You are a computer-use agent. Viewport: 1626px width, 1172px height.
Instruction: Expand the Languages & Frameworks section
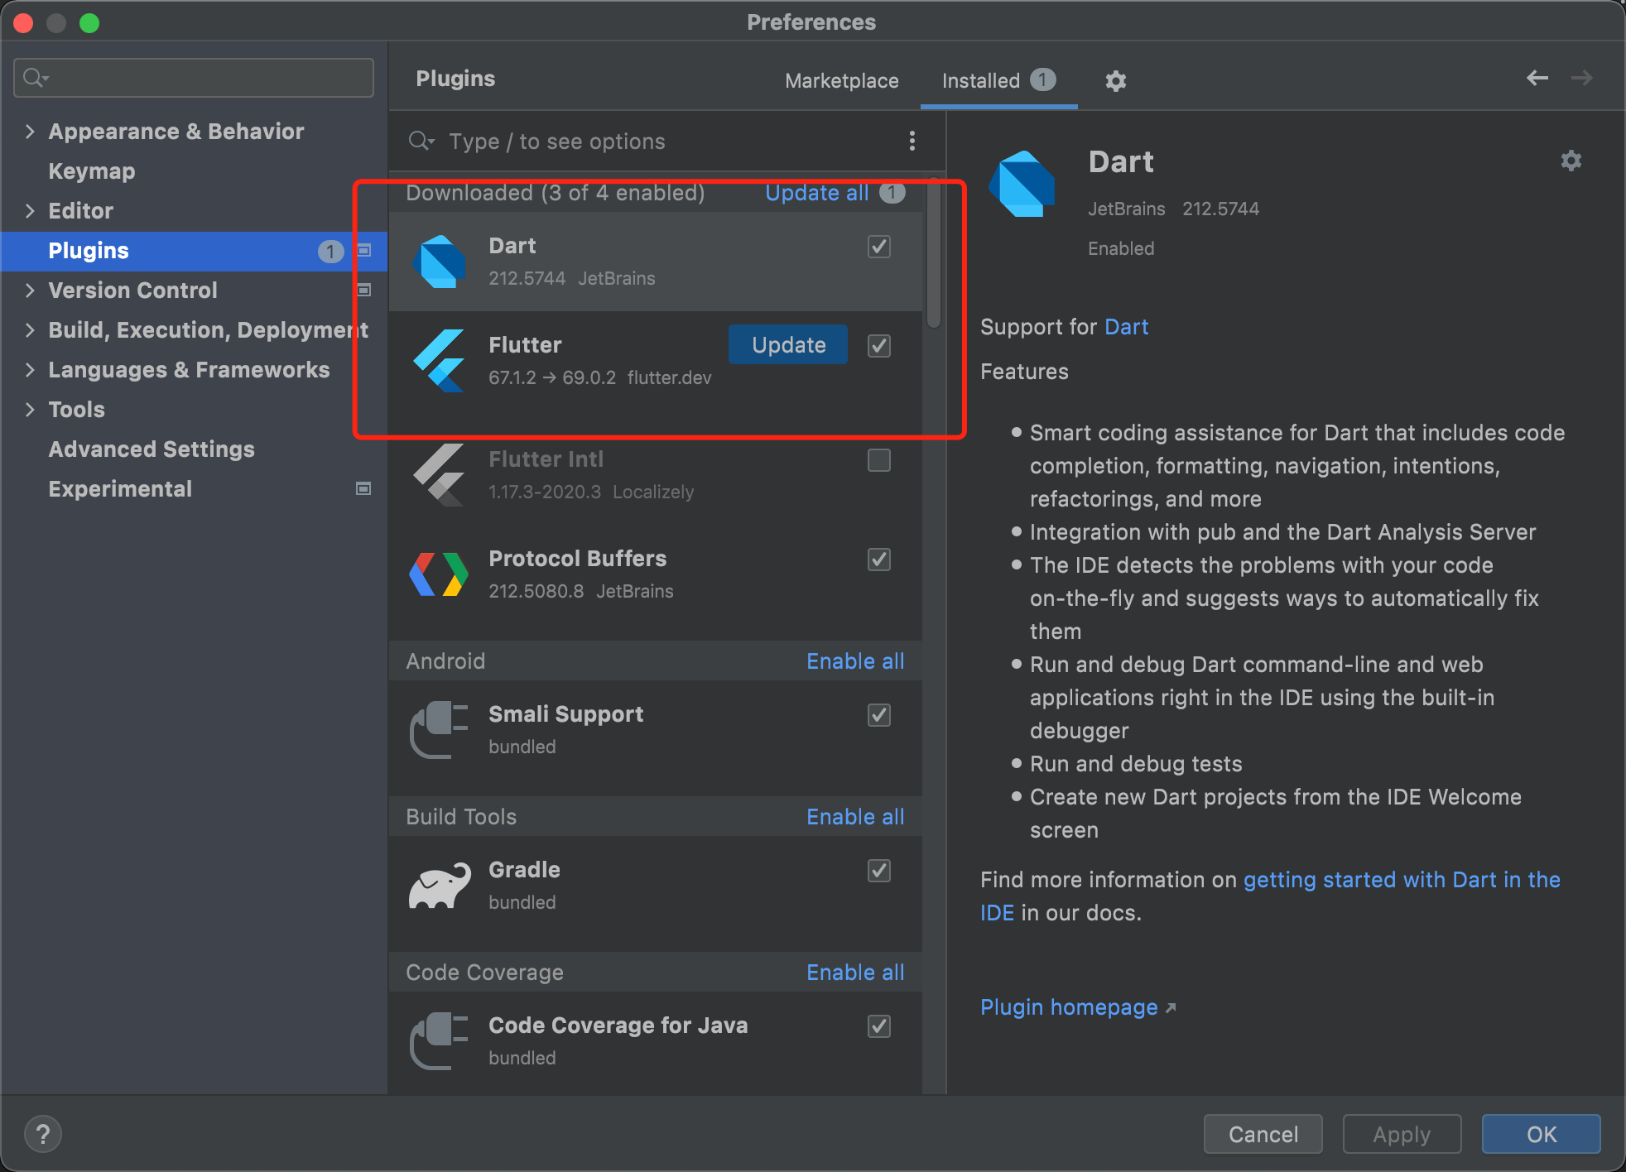tap(30, 370)
